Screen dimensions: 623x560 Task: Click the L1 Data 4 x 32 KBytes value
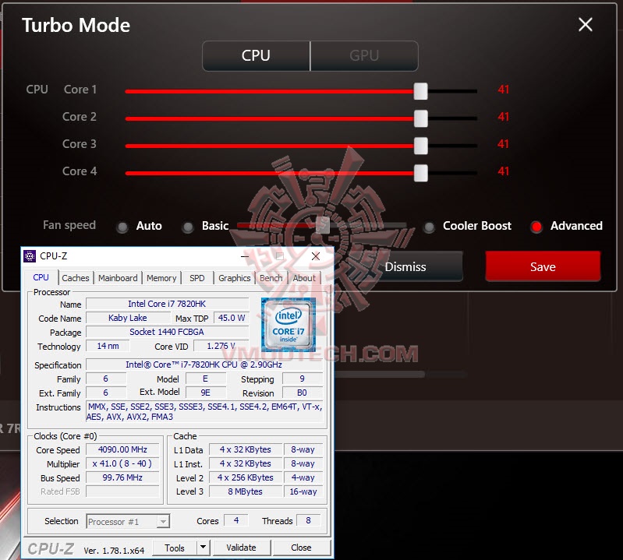tap(246, 449)
